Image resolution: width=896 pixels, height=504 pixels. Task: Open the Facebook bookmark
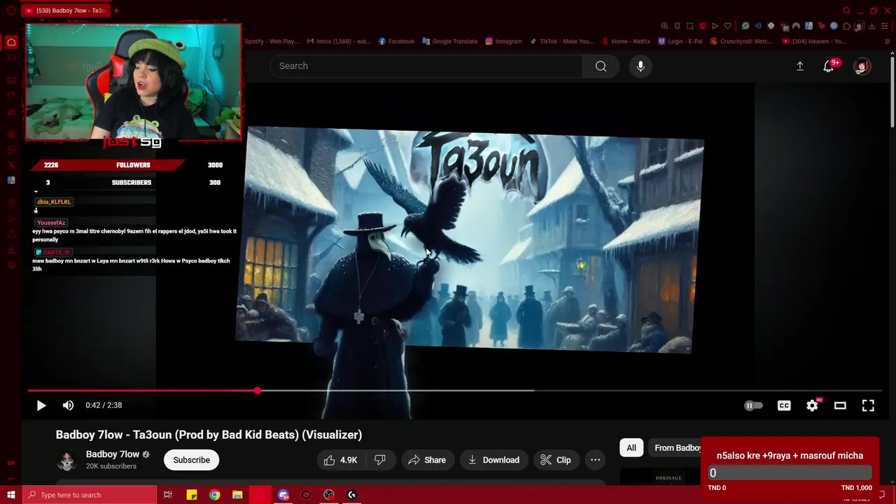pyautogui.click(x=397, y=41)
